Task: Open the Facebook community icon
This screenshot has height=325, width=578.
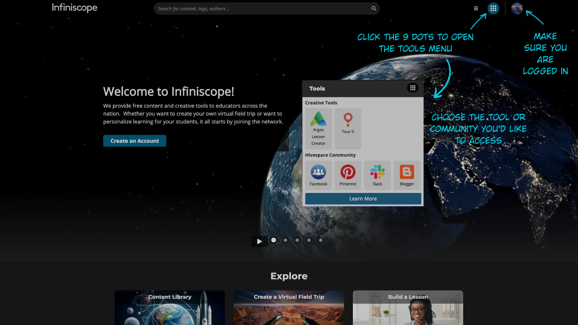Action: [x=319, y=175]
